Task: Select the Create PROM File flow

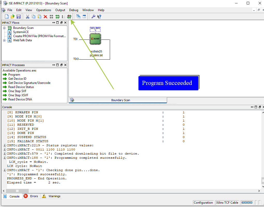Action: pyautogui.click(x=40, y=36)
